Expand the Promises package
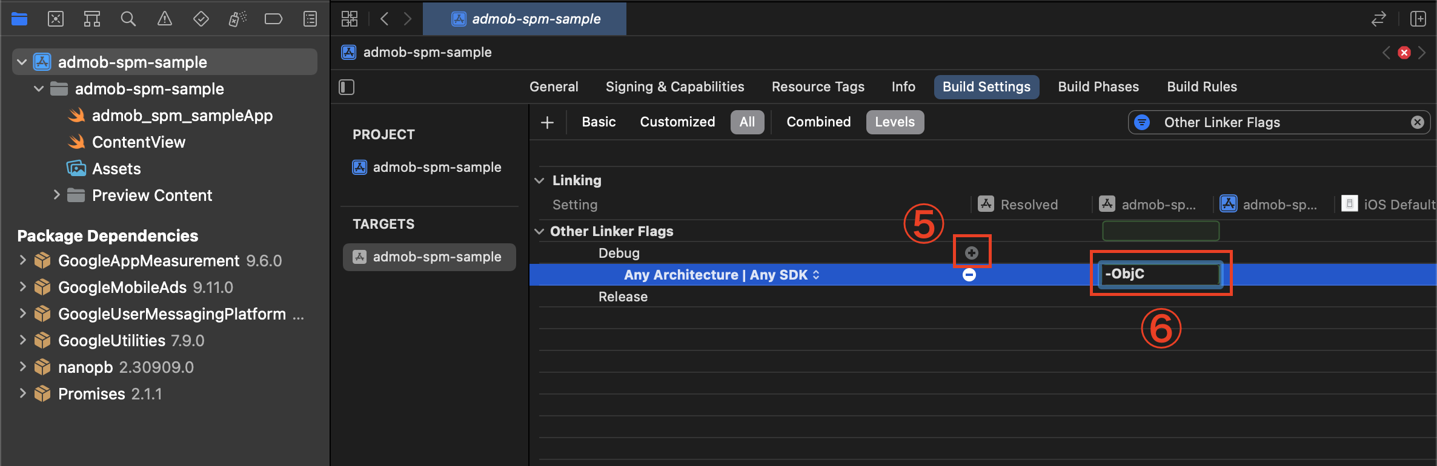 22,393
